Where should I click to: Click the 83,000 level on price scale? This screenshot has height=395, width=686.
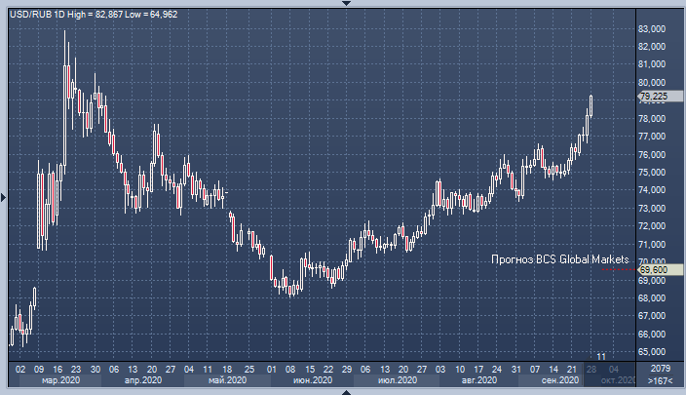click(x=651, y=29)
